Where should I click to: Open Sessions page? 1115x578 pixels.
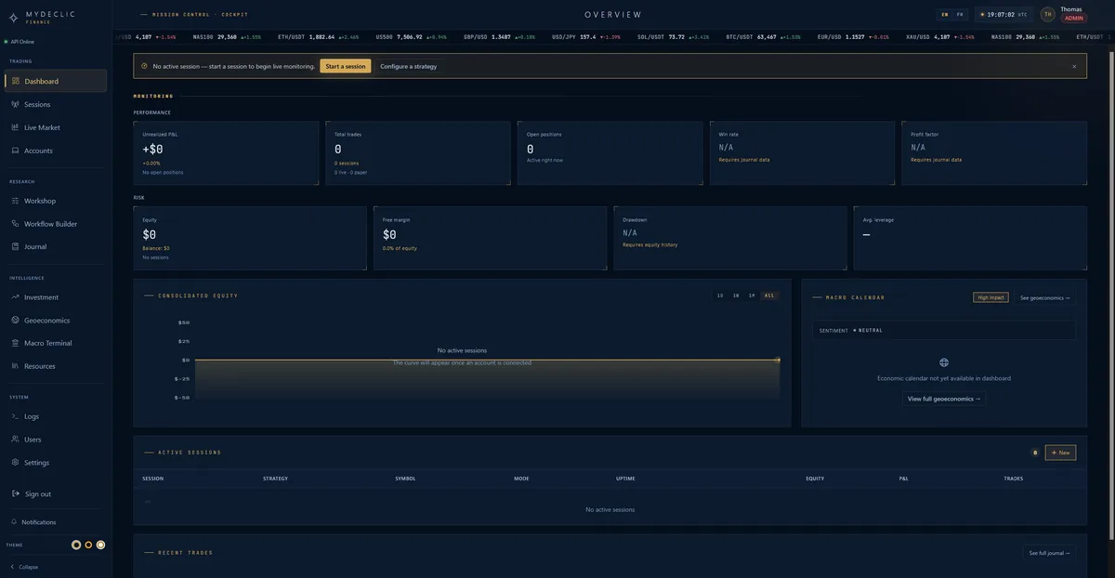tap(56, 104)
